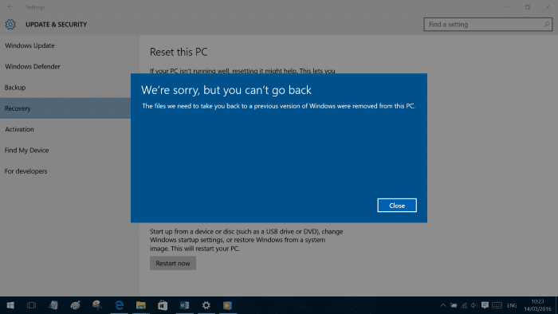Click the volume speaker tray icon
Viewport: 558px width, 314px height.
474,305
